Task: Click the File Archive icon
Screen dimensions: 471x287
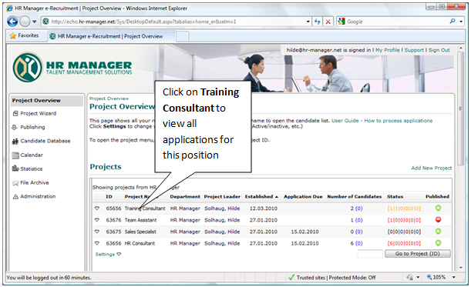Action: [15, 183]
